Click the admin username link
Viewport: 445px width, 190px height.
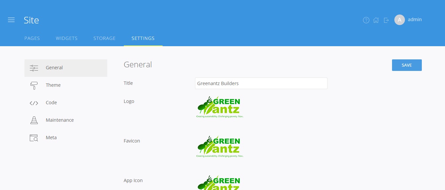tap(415, 19)
